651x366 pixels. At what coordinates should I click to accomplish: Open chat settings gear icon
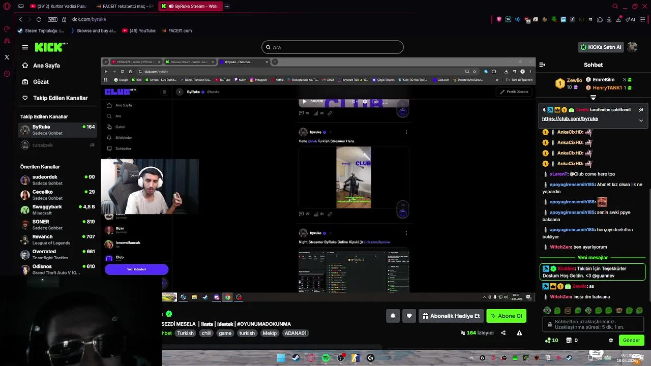tap(611, 341)
